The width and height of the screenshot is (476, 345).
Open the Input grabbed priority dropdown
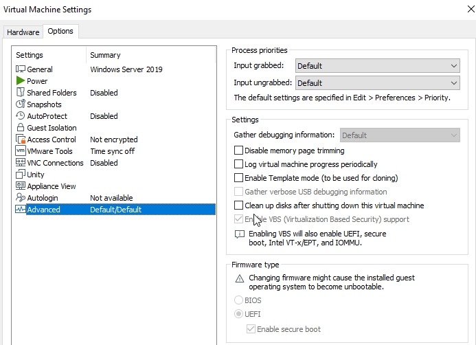377,66
